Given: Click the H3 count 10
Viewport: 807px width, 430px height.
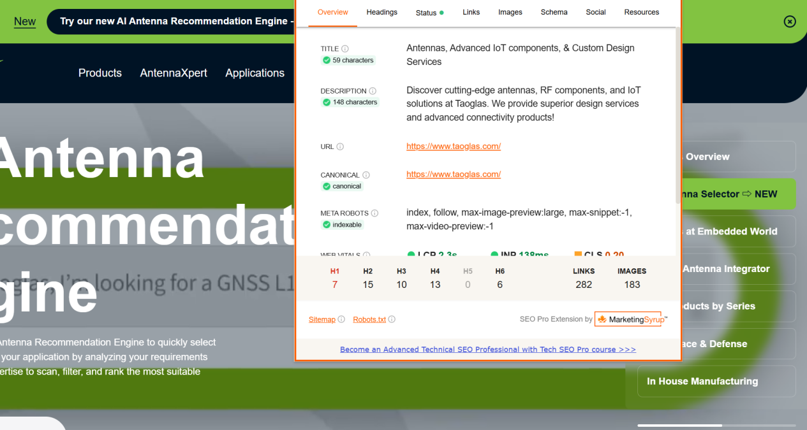Looking at the screenshot, I should [x=401, y=285].
